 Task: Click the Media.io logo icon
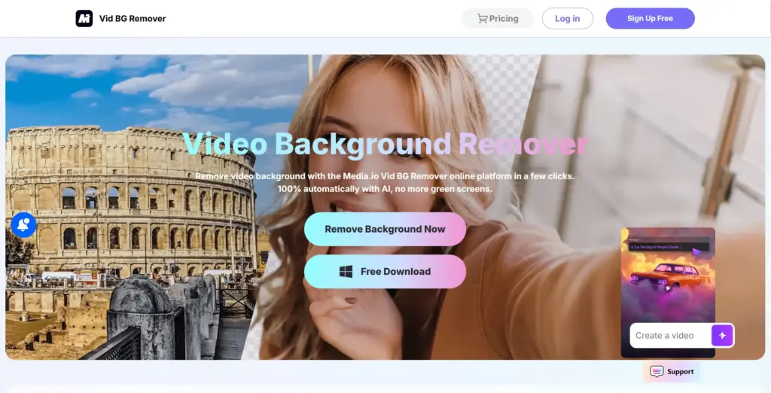click(84, 19)
